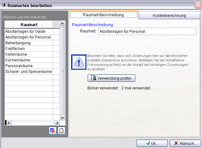This screenshot has width=202, height=148.
Task: Click the Raumart column header
Action: 29,25
